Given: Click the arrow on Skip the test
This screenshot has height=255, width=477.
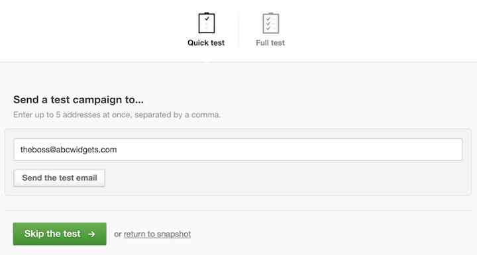Looking at the screenshot, I should click(x=91, y=234).
